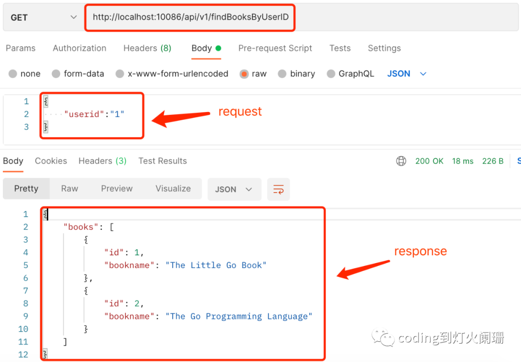Switch to the Raw response view
521x362 pixels.
69,188
